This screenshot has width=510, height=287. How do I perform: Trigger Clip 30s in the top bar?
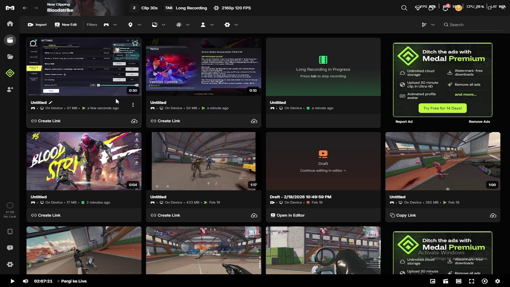click(x=145, y=8)
